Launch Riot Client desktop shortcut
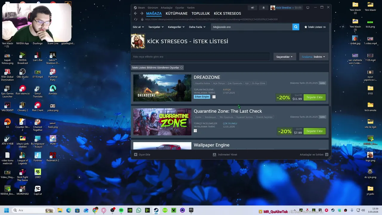 click(38, 107)
